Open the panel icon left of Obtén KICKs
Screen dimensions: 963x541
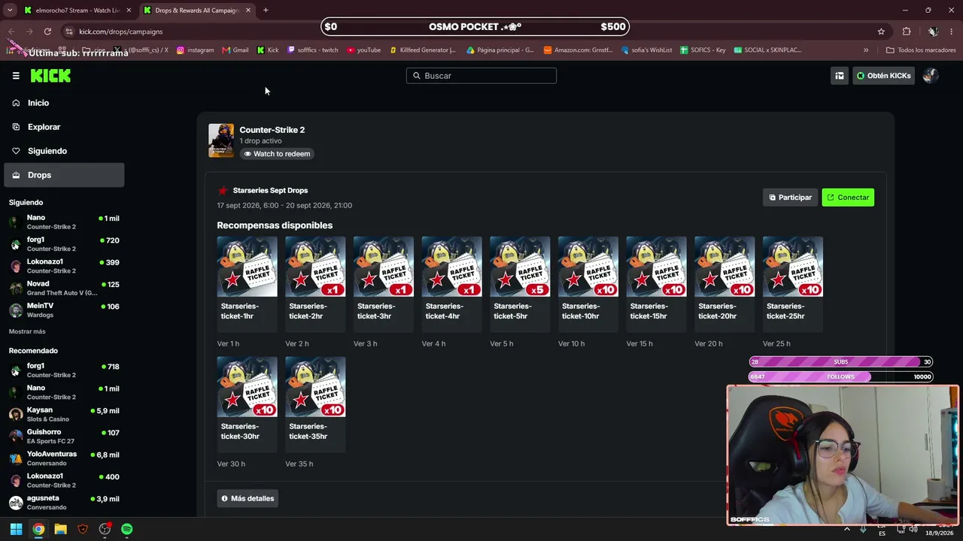(839, 76)
